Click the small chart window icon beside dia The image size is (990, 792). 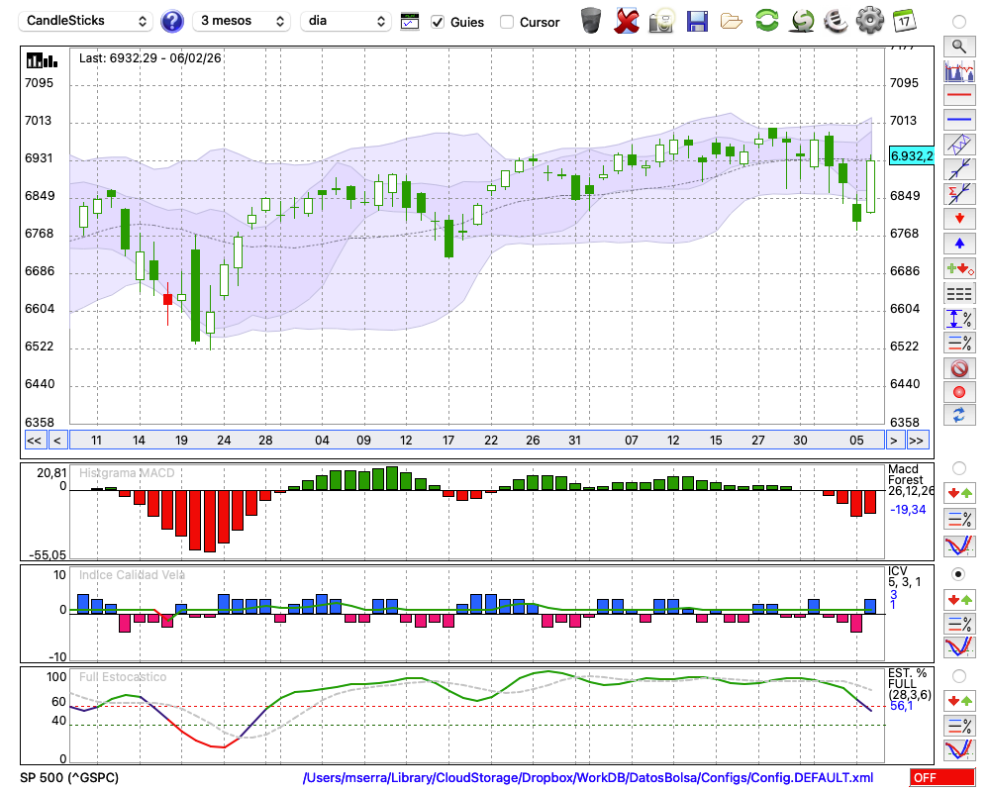tap(410, 21)
